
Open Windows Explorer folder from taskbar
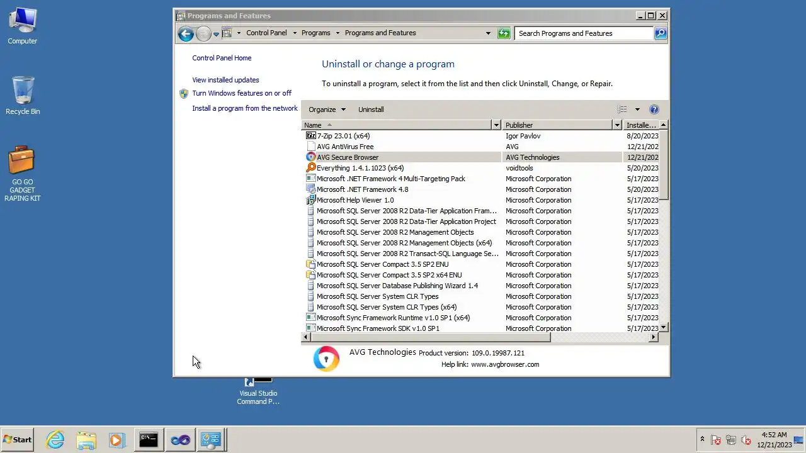(86, 440)
